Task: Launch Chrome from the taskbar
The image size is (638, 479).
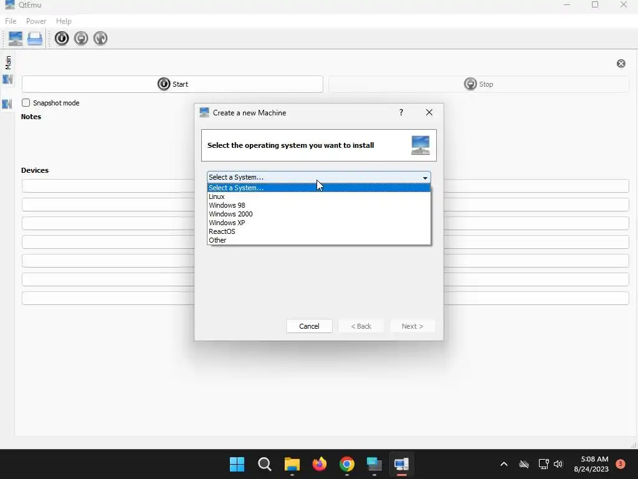Action: coord(346,464)
